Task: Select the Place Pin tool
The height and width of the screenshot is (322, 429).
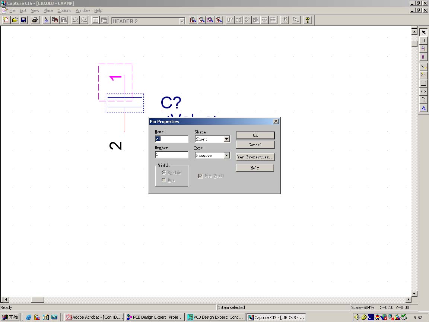Action: coord(423,48)
